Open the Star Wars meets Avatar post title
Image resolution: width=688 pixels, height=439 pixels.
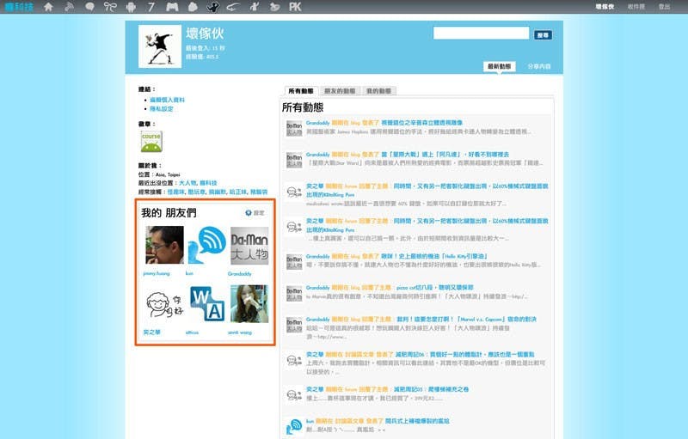pos(445,155)
